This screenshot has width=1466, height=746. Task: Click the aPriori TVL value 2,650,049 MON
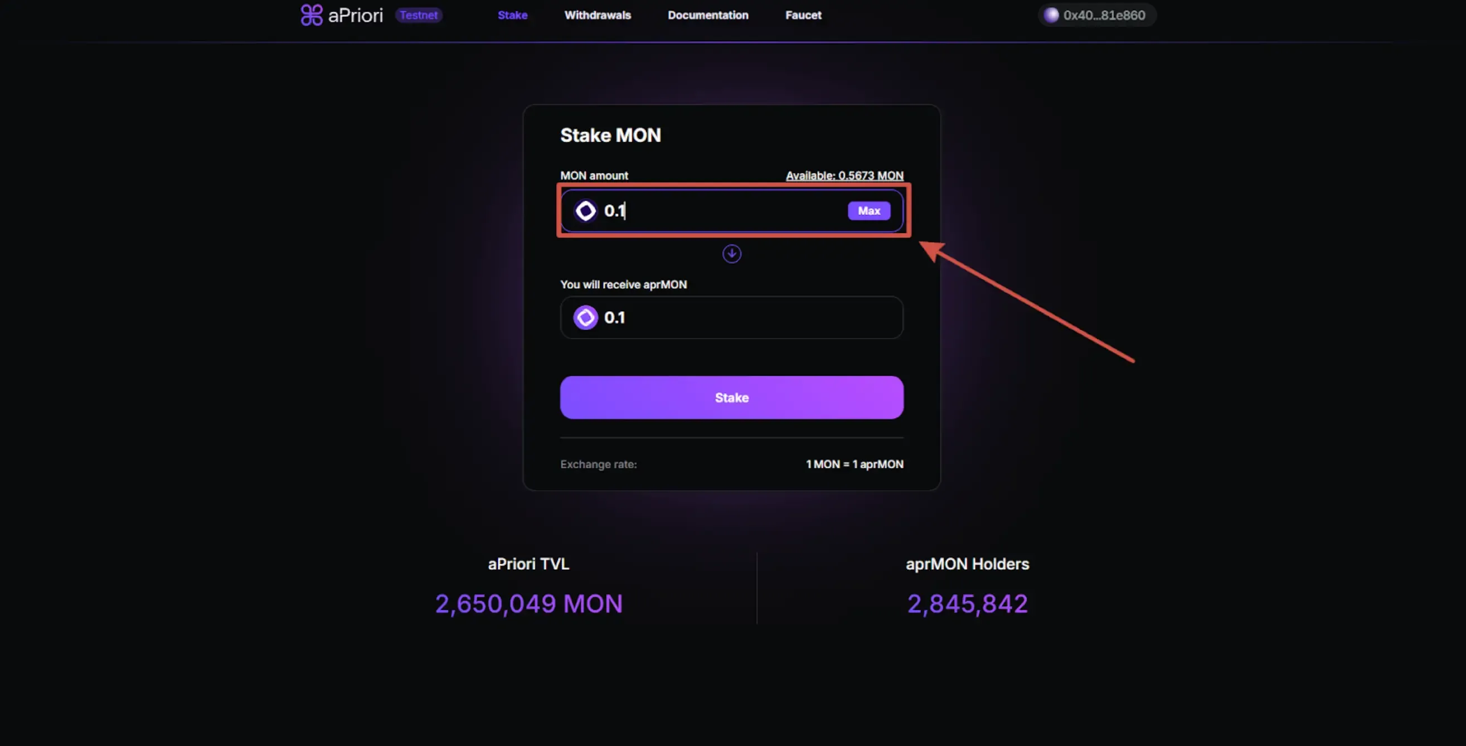coord(528,603)
